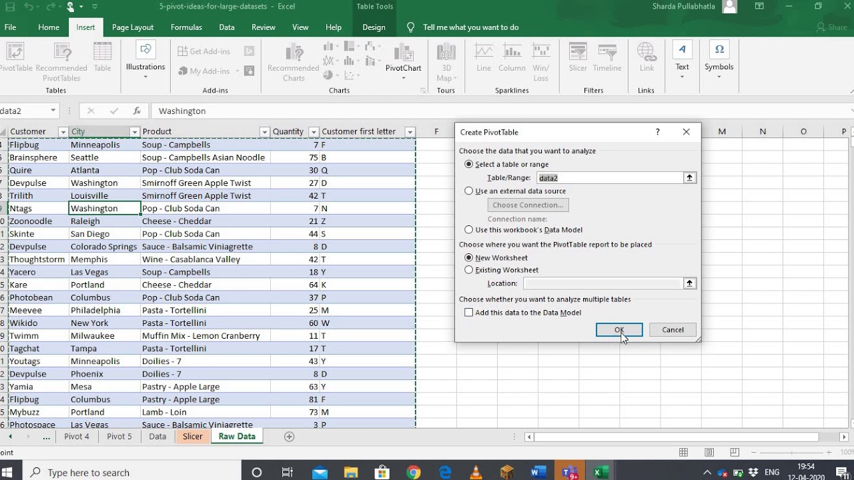
Task: Click the Location input field
Action: coord(602,283)
